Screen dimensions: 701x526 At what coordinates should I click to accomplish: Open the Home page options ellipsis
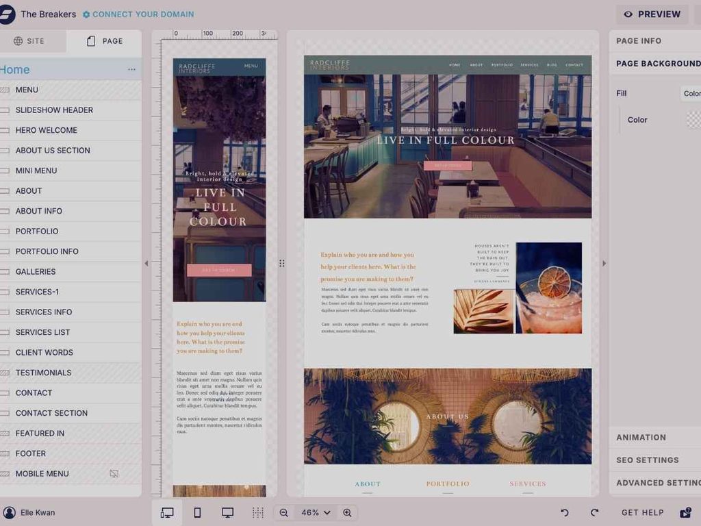tap(131, 69)
